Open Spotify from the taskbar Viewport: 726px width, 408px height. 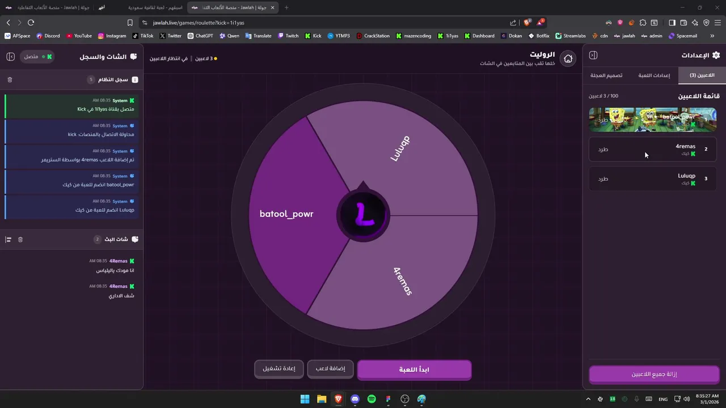coord(372,399)
